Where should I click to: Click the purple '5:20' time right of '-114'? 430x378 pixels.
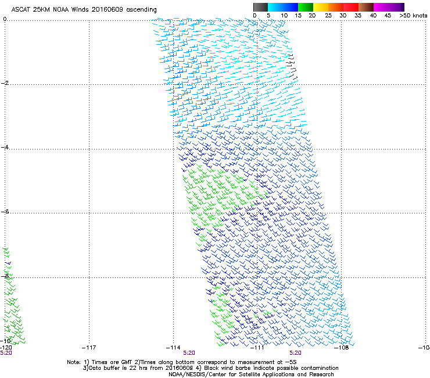pyautogui.click(x=189, y=353)
